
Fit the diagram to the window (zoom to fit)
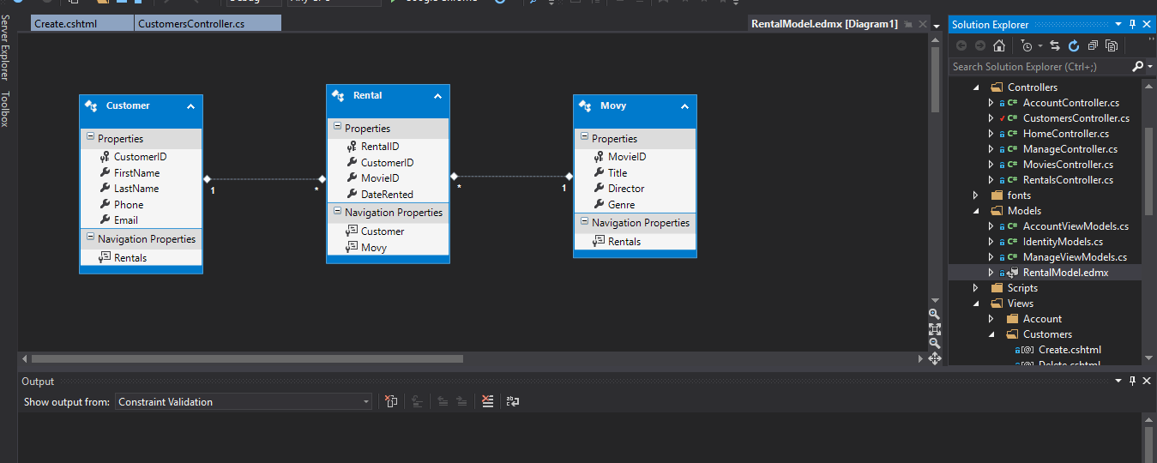[934, 328]
